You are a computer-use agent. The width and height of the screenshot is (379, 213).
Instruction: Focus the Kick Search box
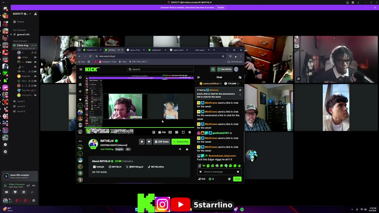tap(160, 69)
